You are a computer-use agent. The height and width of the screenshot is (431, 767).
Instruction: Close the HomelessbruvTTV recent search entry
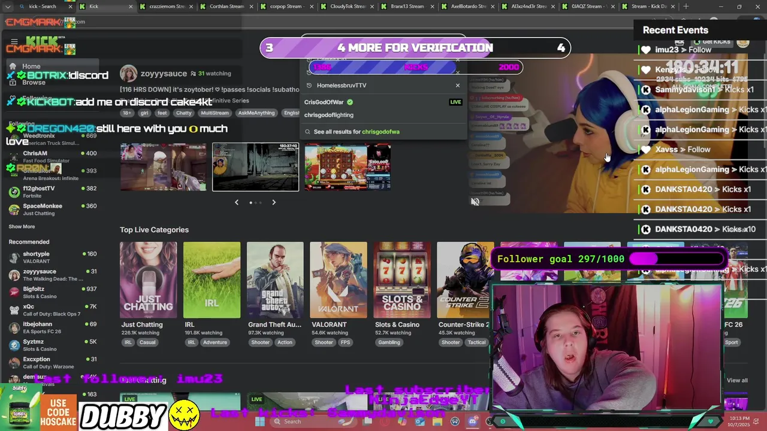[458, 86]
